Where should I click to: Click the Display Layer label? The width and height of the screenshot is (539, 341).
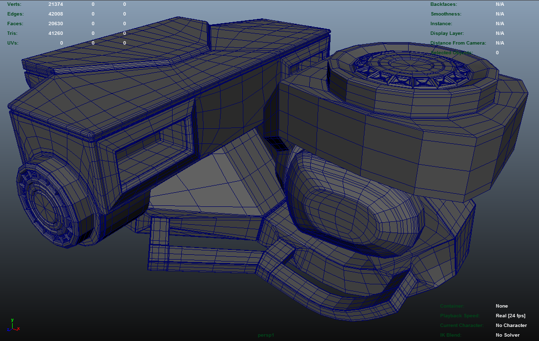tap(447, 33)
